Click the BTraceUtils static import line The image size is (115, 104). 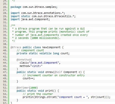pos(43,16)
